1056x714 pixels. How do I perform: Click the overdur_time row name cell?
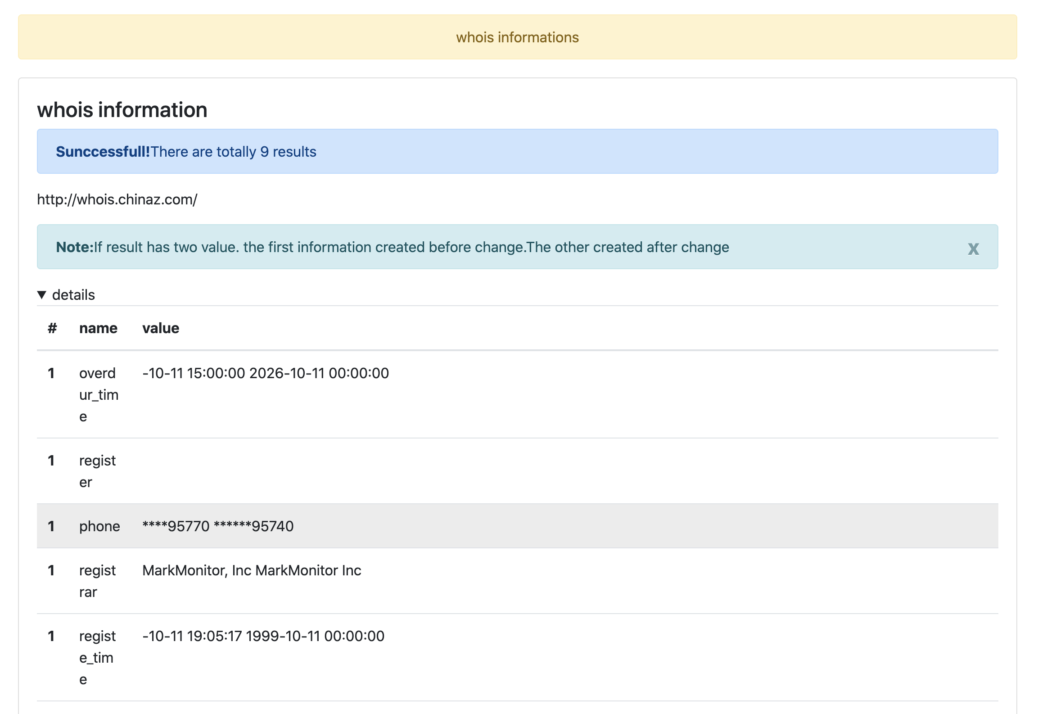(x=98, y=394)
